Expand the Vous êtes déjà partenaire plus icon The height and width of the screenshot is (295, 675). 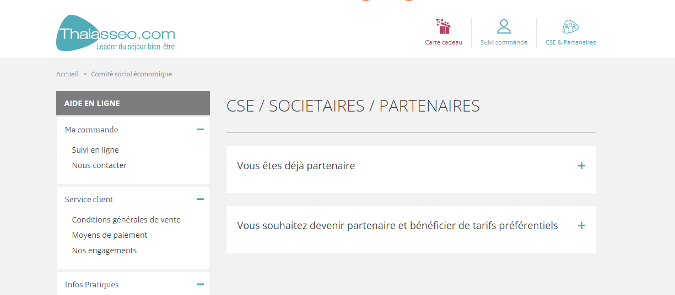581,165
